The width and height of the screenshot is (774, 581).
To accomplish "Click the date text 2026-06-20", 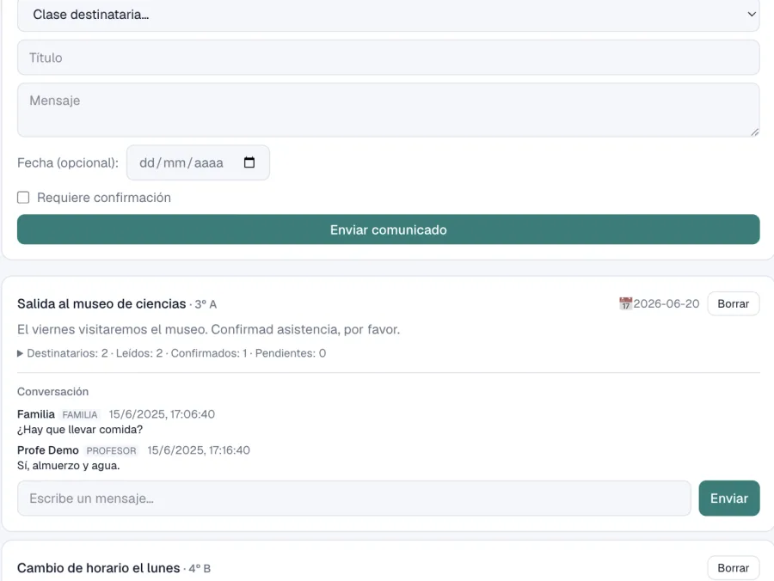I will (x=666, y=303).
